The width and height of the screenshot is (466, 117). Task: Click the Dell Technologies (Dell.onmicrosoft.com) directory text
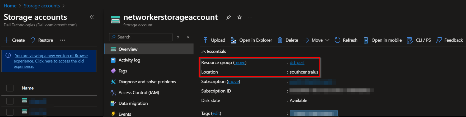point(40,25)
